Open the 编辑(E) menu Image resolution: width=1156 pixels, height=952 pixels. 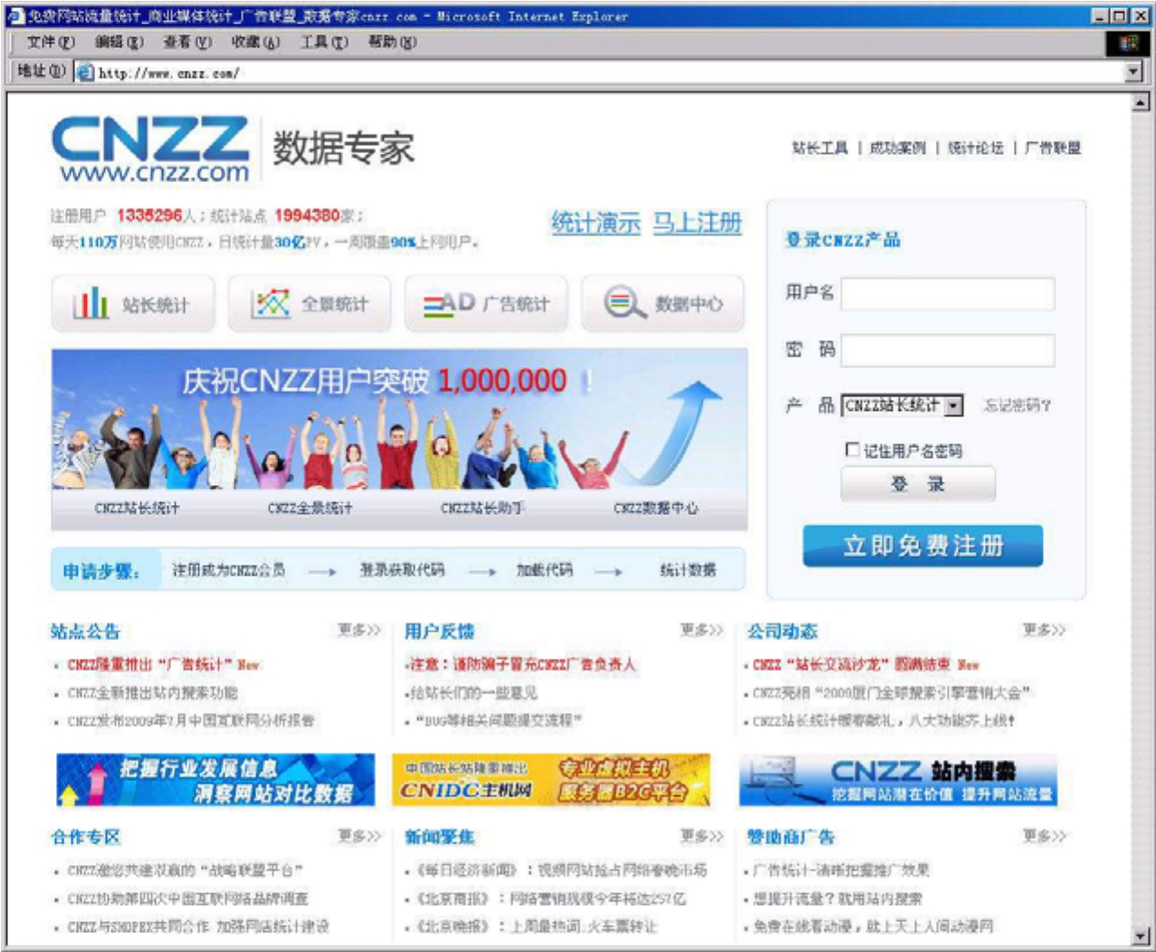pyautogui.click(x=119, y=43)
